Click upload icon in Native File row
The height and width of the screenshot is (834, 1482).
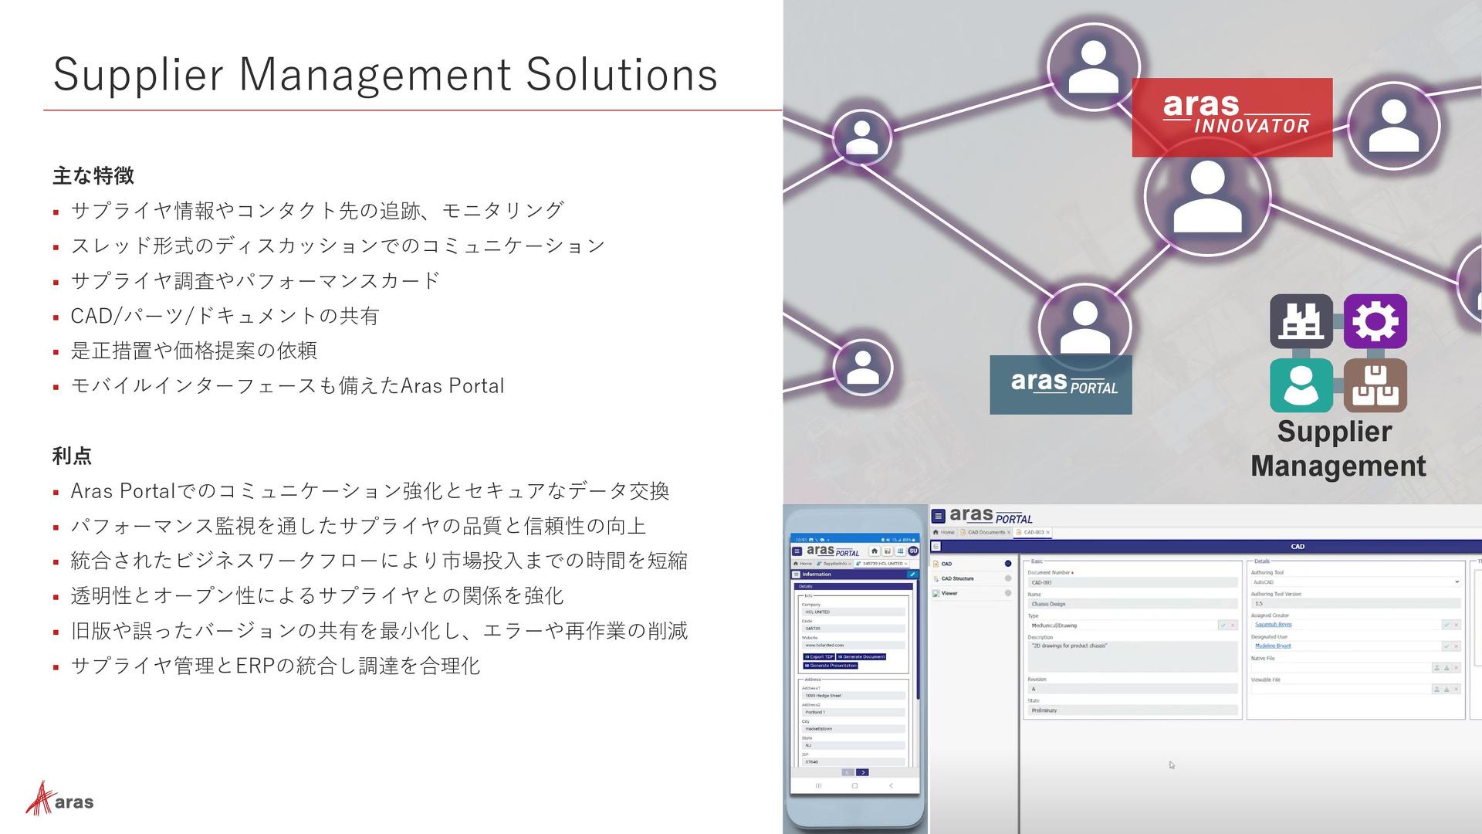[x=1437, y=668]
